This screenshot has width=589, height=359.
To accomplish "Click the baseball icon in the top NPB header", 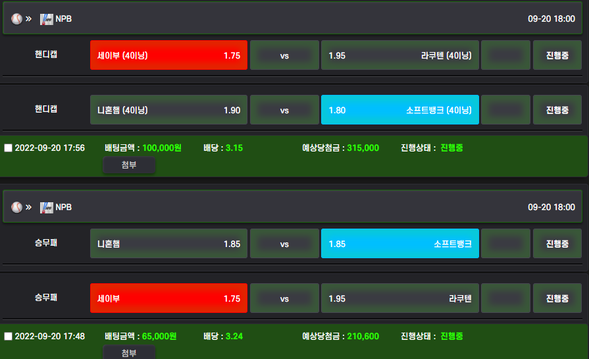I will (16, 19).
